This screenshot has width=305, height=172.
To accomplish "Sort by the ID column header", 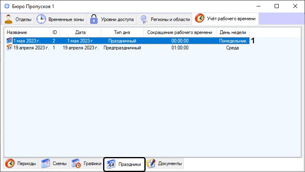I will tap(55, 32).
